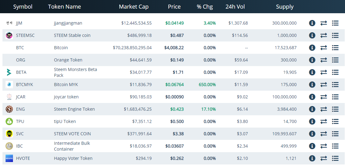Click exchange arrows for STEEMSC
The width and height of the screenshot is (345, 166).
324,35
